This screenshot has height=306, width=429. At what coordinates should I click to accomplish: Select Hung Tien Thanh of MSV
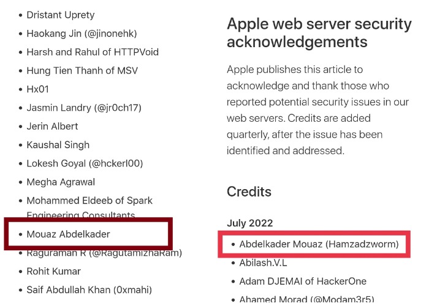[82, 71]
